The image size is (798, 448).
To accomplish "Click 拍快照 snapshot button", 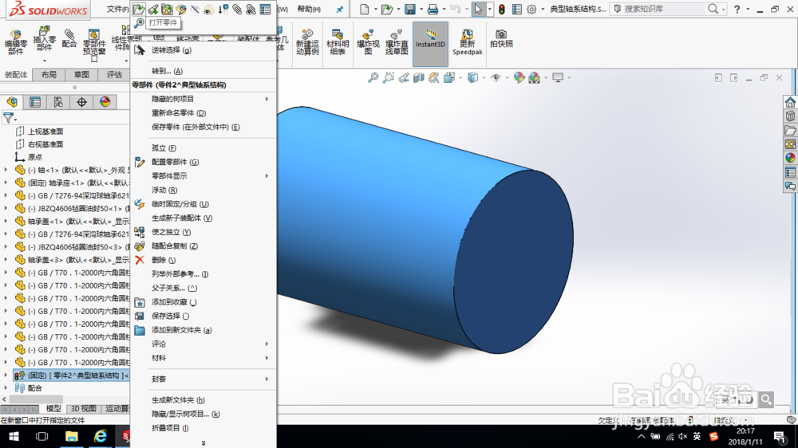I will tap(501, 38).
